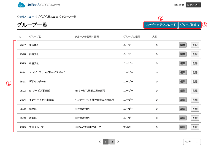Click the デザインチーム group name
The width and height of the screenshot is (209, 148).
(38, 82)
